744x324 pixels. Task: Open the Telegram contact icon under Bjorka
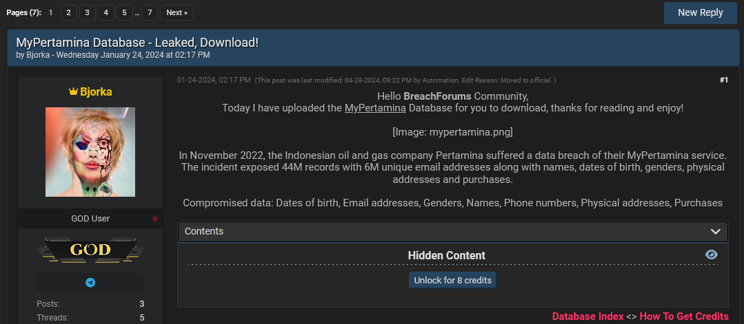(90, 283)
